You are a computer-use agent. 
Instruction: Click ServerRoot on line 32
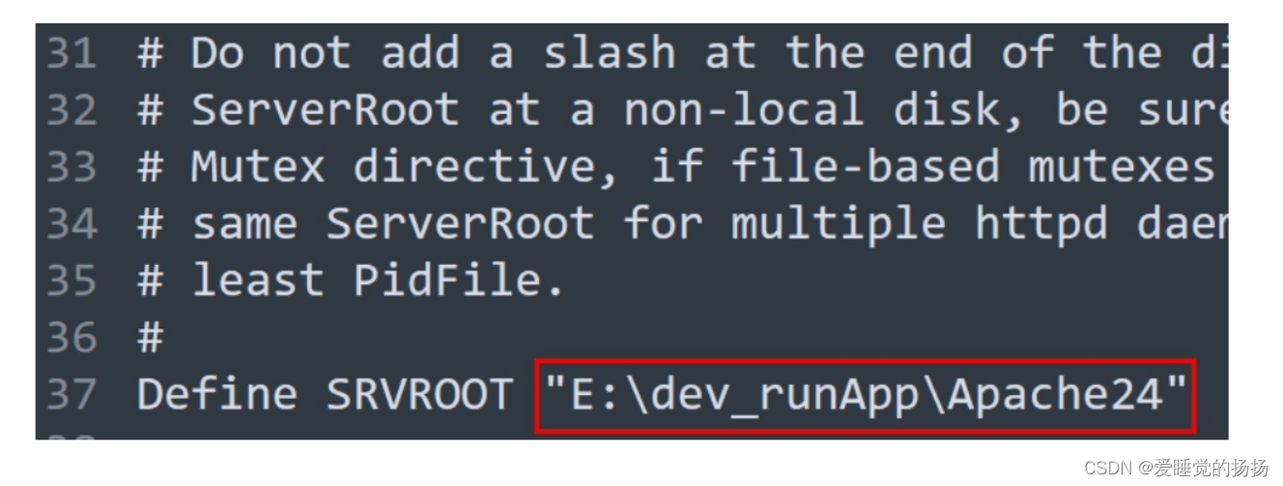325,111
